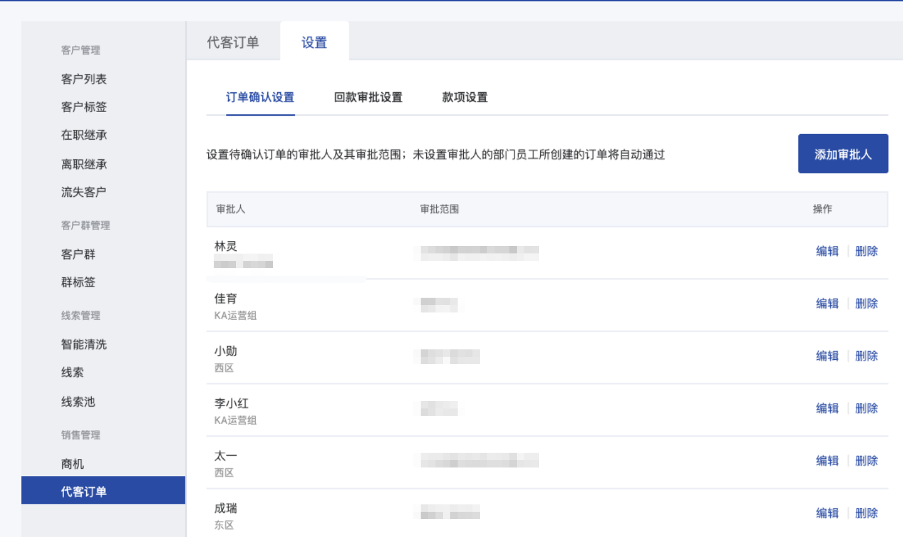The image size is (903, 537).
Task: Delete the approver 佳育 row
Action: 867,303
